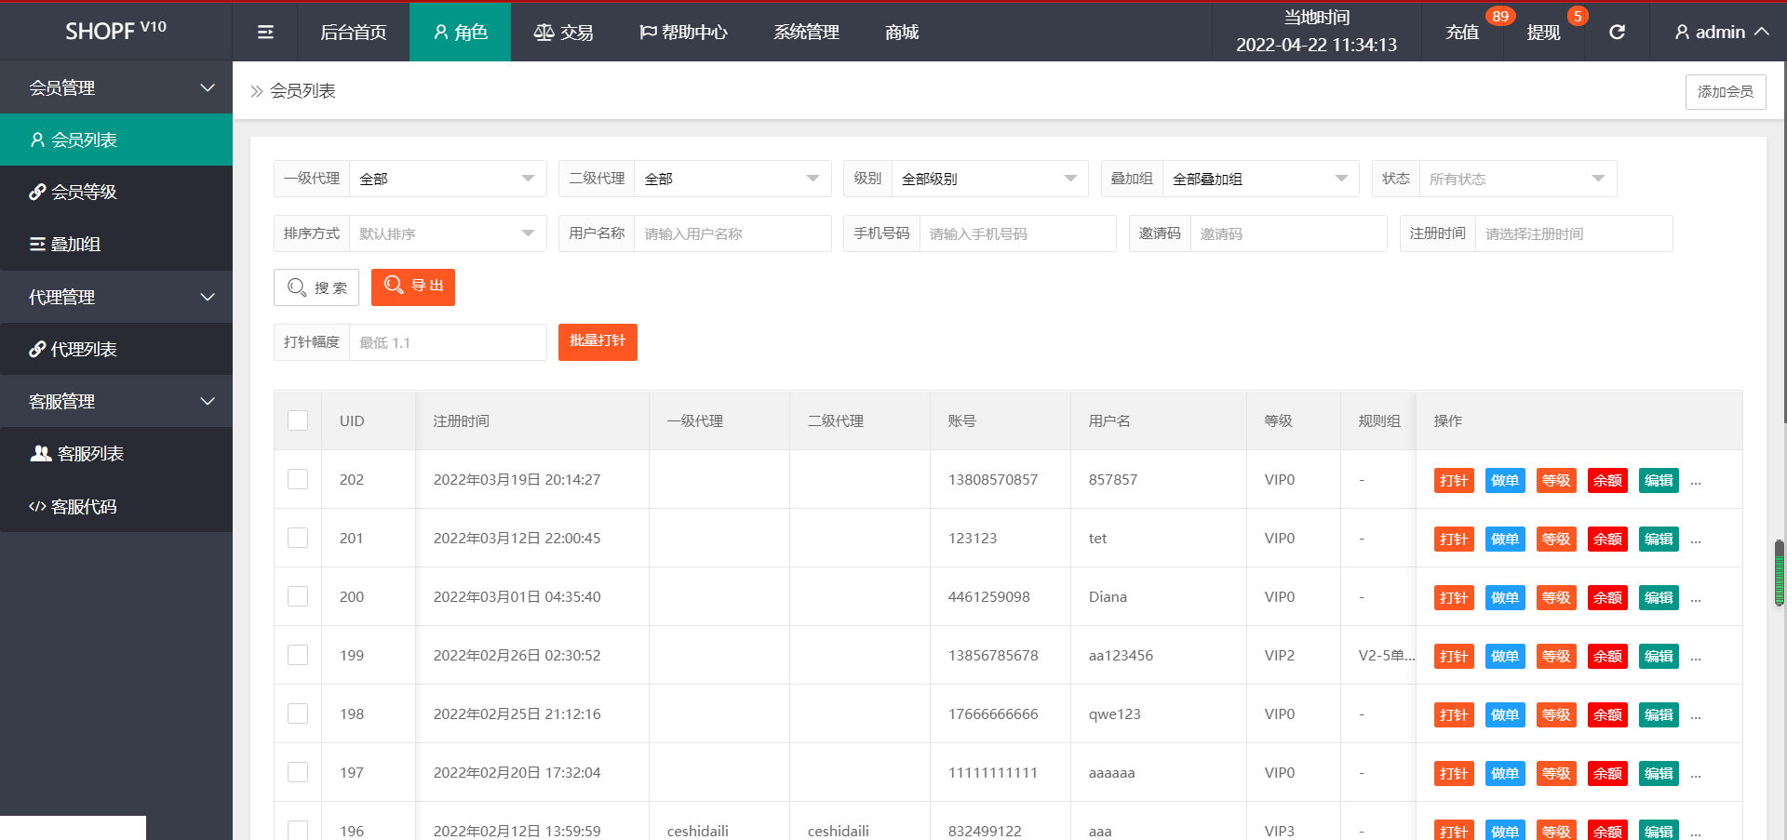Open the 一级代理 dropdown

pyautogui.click(x=447, y=179)
